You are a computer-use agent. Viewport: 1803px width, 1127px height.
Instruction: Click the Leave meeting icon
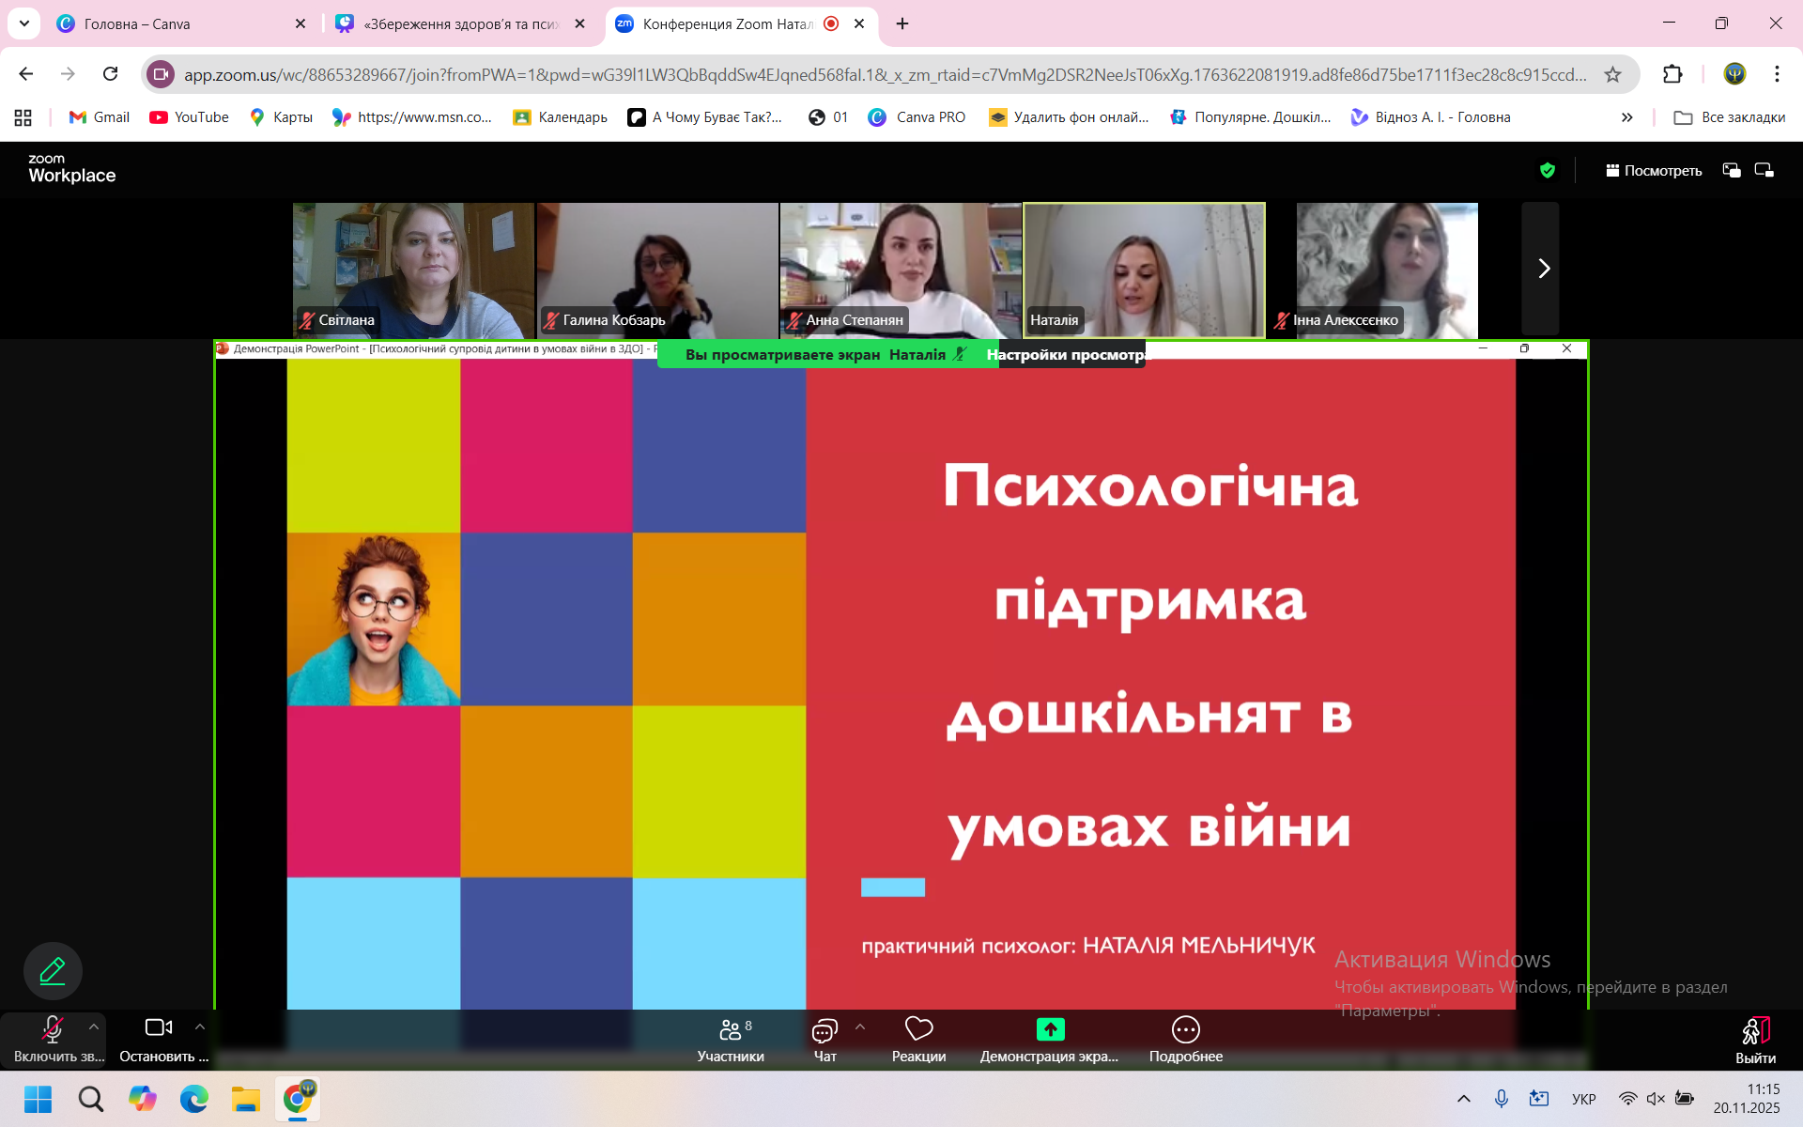pyautogui.click(x=1755, y=1032)
